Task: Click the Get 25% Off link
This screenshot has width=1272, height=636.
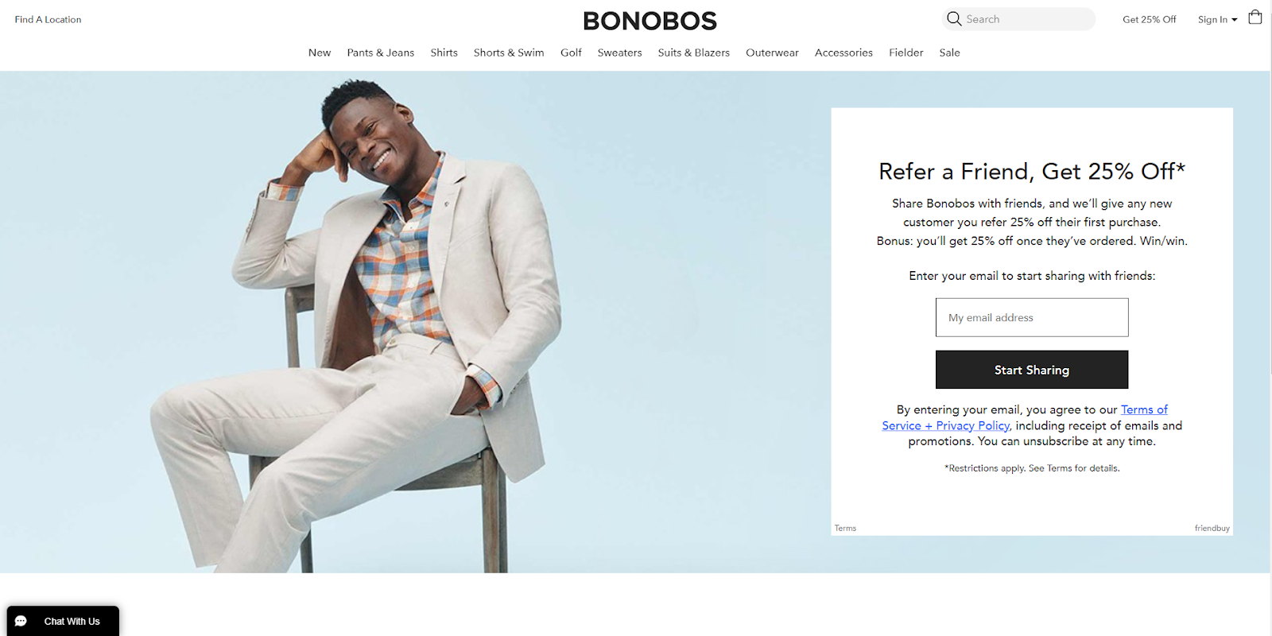Action: (1149, 20)
